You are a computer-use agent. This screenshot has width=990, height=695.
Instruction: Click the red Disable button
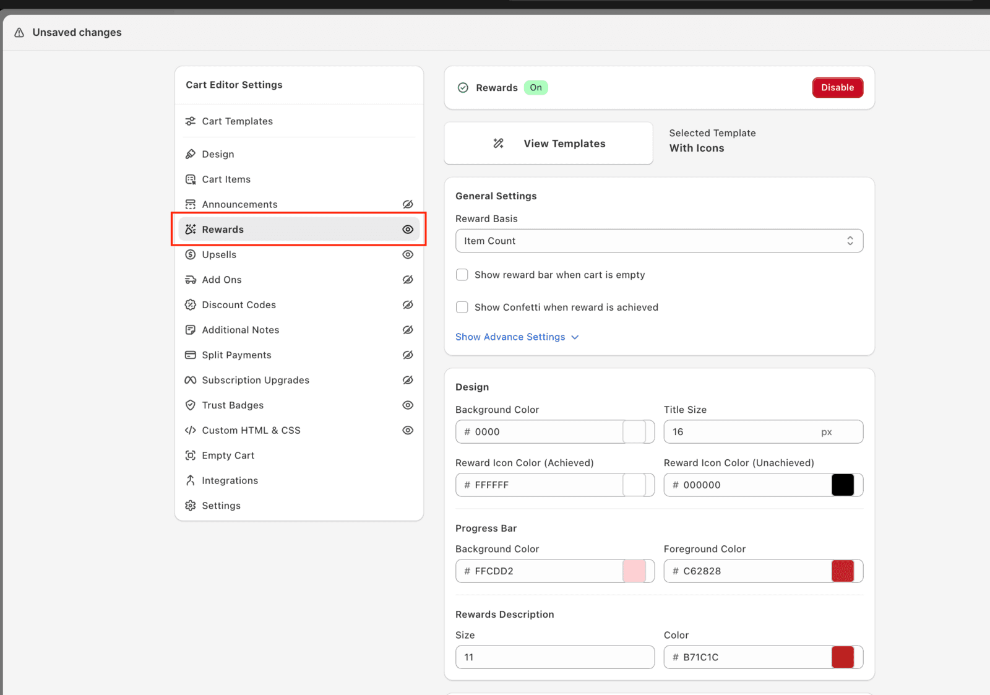coord(838,88)
